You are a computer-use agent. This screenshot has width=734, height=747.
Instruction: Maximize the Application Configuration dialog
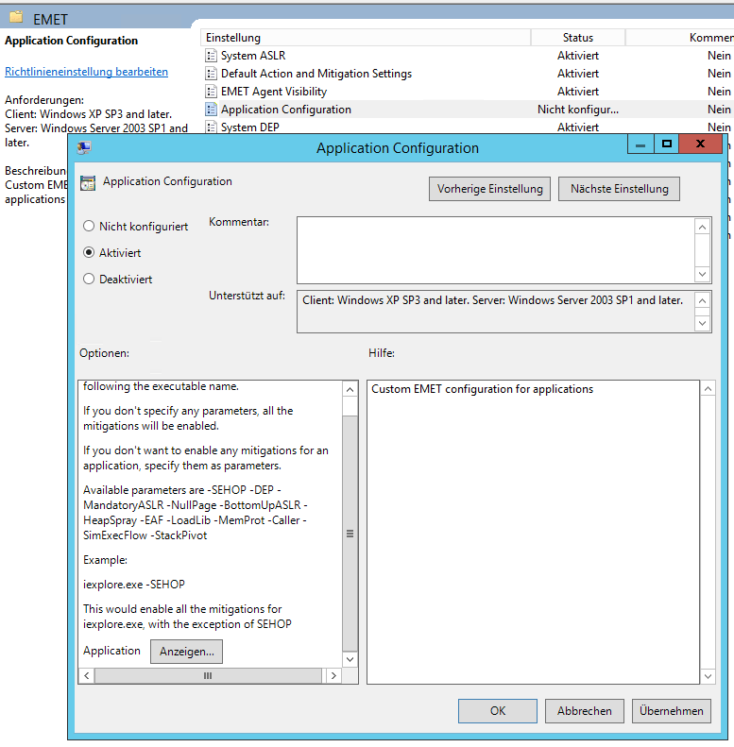(666, 144)
